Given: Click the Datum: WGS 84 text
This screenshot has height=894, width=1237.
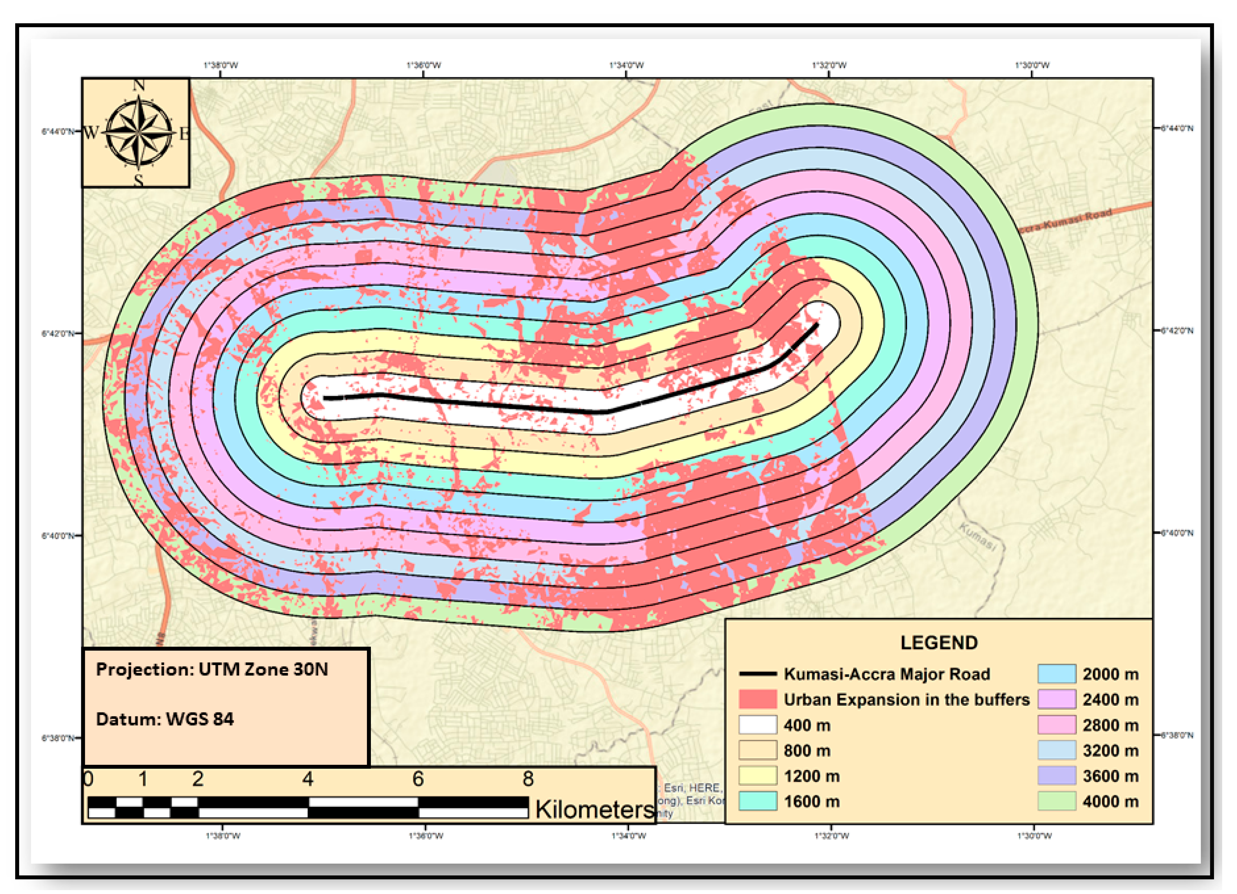Looking at the screenshot, I should click(x=165, y=720).
